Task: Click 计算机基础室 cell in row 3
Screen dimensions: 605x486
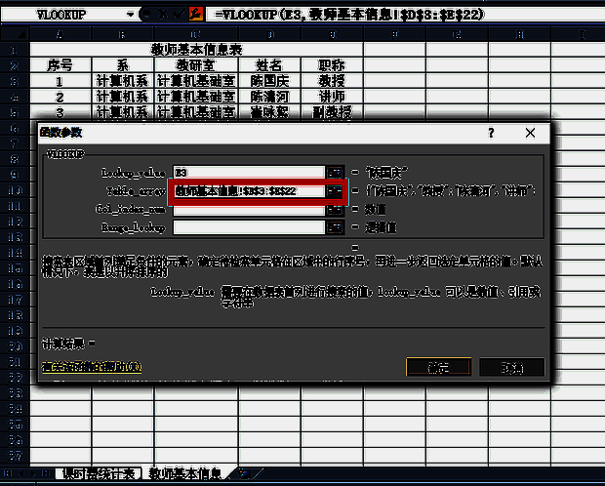Action: 196,81
